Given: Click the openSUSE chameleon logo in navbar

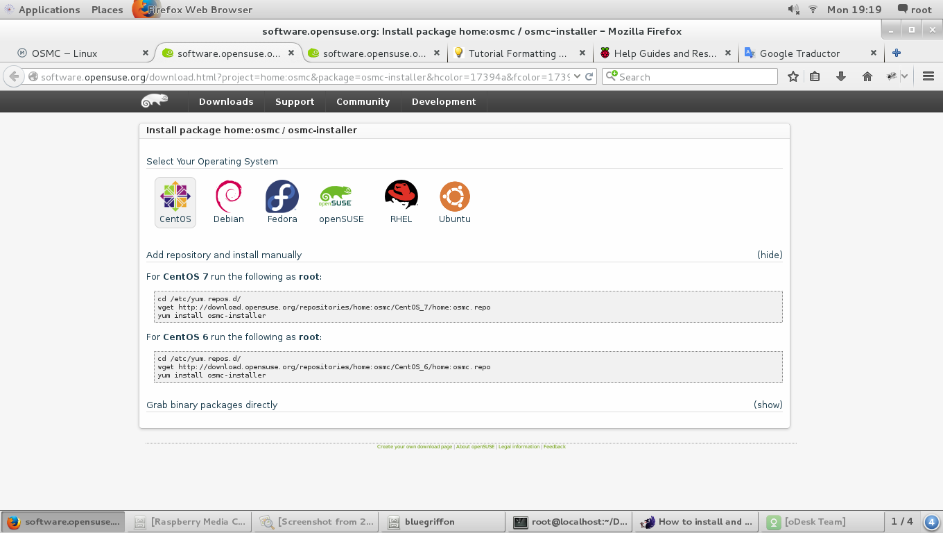Looking at the screenshot, I should click(155, 101).
